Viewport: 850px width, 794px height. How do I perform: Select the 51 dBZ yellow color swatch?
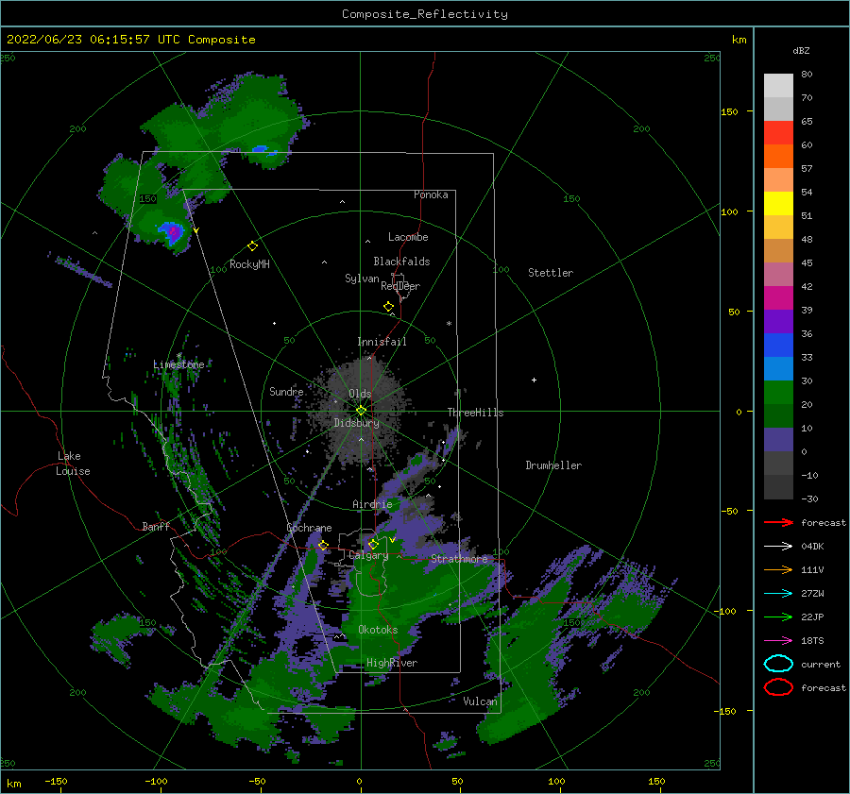778,203
